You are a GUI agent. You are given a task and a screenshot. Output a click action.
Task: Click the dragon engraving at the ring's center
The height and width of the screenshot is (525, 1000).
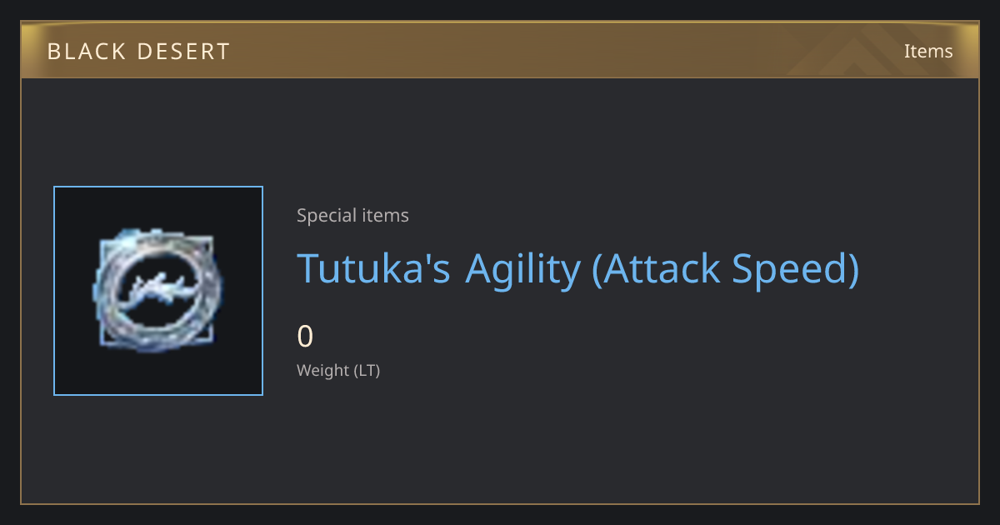click(158, 288)
